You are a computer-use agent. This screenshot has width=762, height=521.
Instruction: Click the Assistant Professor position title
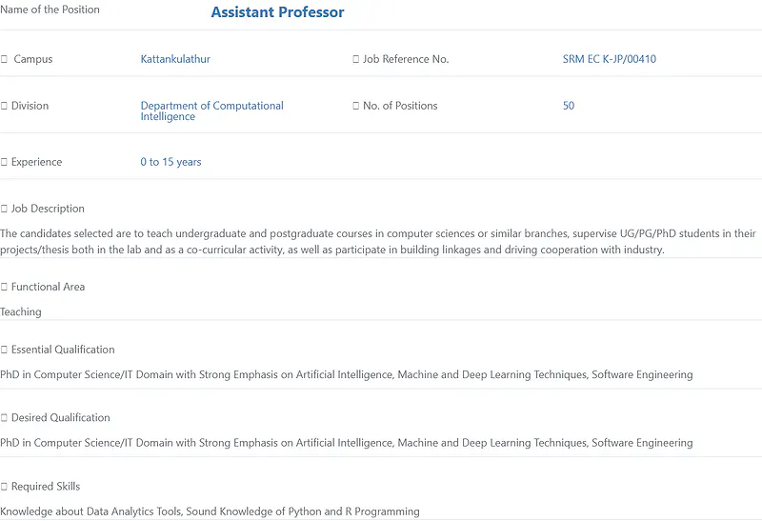click(277, 12)
